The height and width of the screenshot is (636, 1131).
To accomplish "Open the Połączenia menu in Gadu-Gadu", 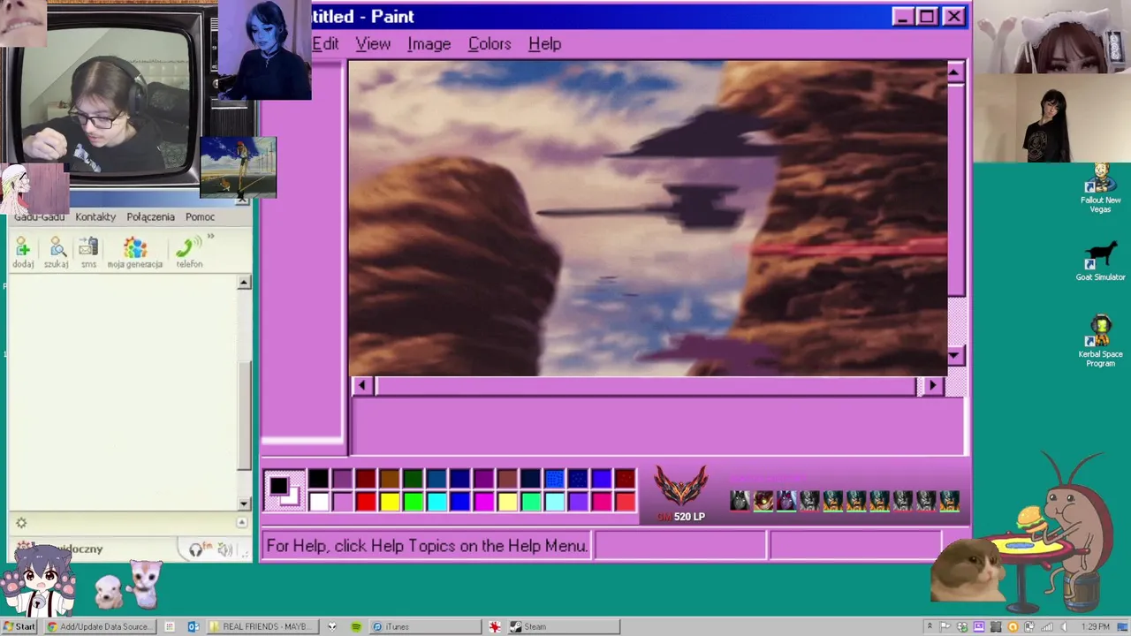I will point(150,216).
